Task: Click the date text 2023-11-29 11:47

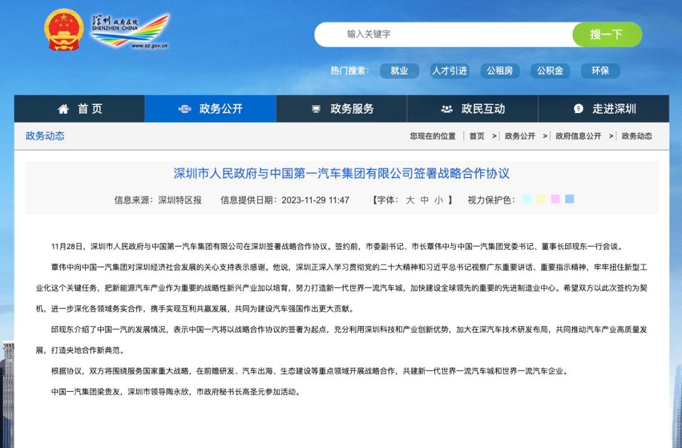Action: click(x=315, y=200)
